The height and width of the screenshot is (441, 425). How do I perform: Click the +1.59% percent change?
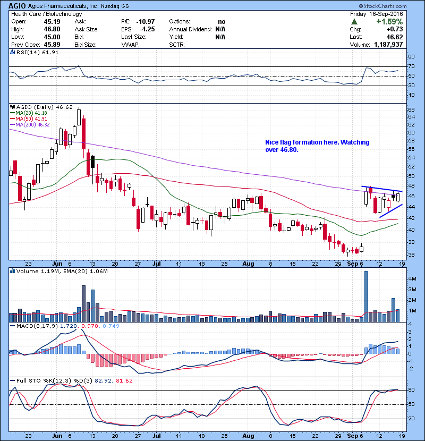[x=389, y=22]
